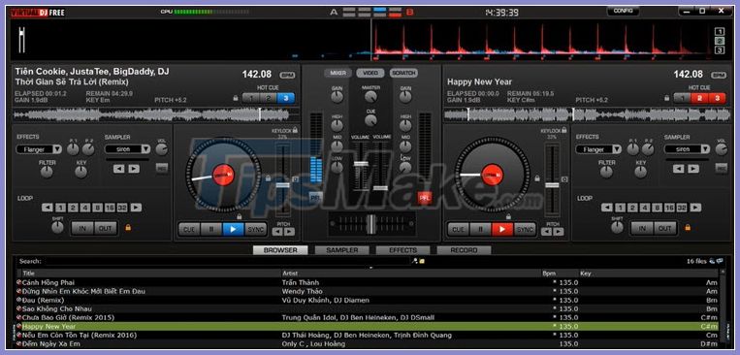Select waveform zoom level 3
The width and height of the screenshot is (740, 355).
pyautogui.click(x=720, y=50)
